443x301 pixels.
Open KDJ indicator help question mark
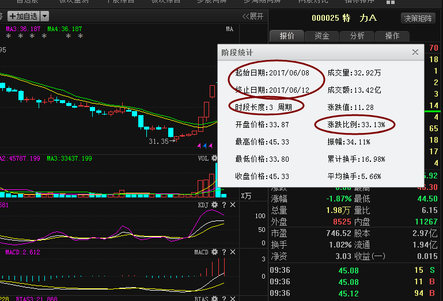coord(224,205)
